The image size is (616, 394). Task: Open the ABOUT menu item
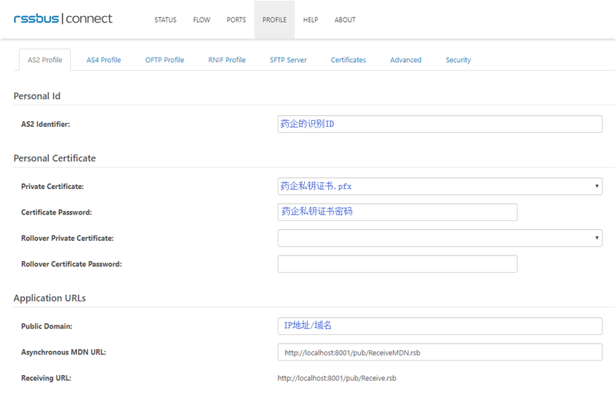pyautogui.click(x=345, y=20)
